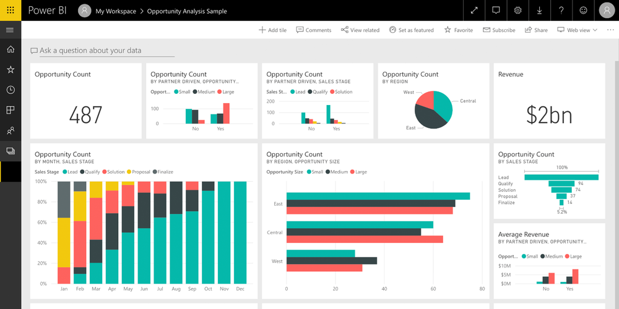Go to Home in the sidebar
This screenshot has height=309, width=619.
[x=11, y=49]
